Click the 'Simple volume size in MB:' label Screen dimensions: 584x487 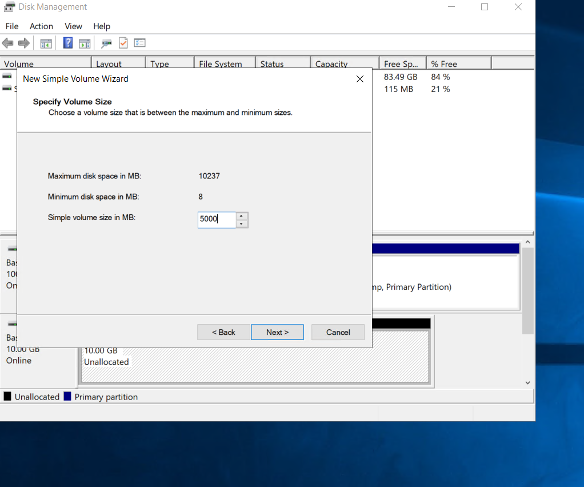point(91,218)
